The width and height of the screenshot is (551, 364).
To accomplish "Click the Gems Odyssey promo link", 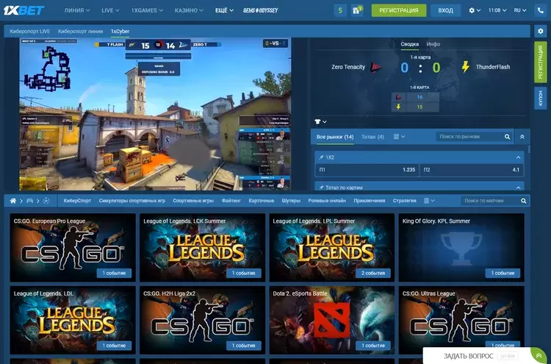I will coord(260,10).
